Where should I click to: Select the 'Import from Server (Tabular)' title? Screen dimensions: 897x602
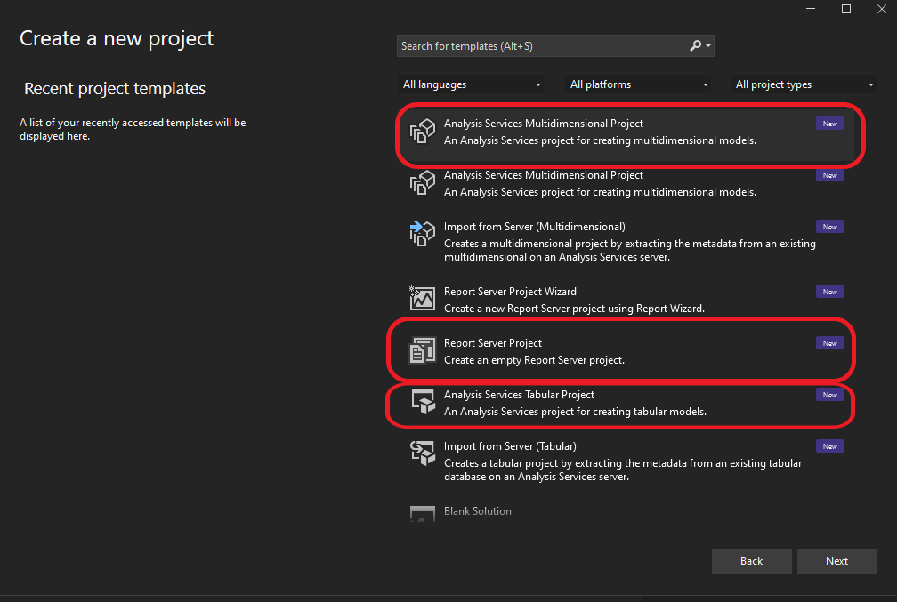click(x=510, y=446)
